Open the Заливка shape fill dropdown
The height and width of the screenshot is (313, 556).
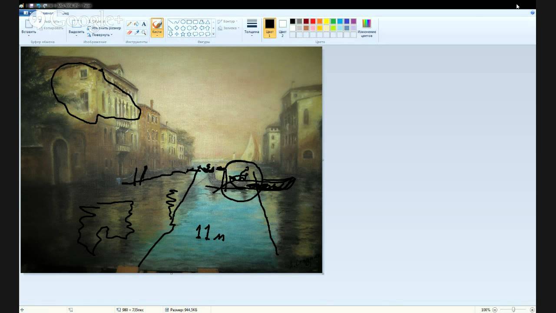[x=228, y=28]
